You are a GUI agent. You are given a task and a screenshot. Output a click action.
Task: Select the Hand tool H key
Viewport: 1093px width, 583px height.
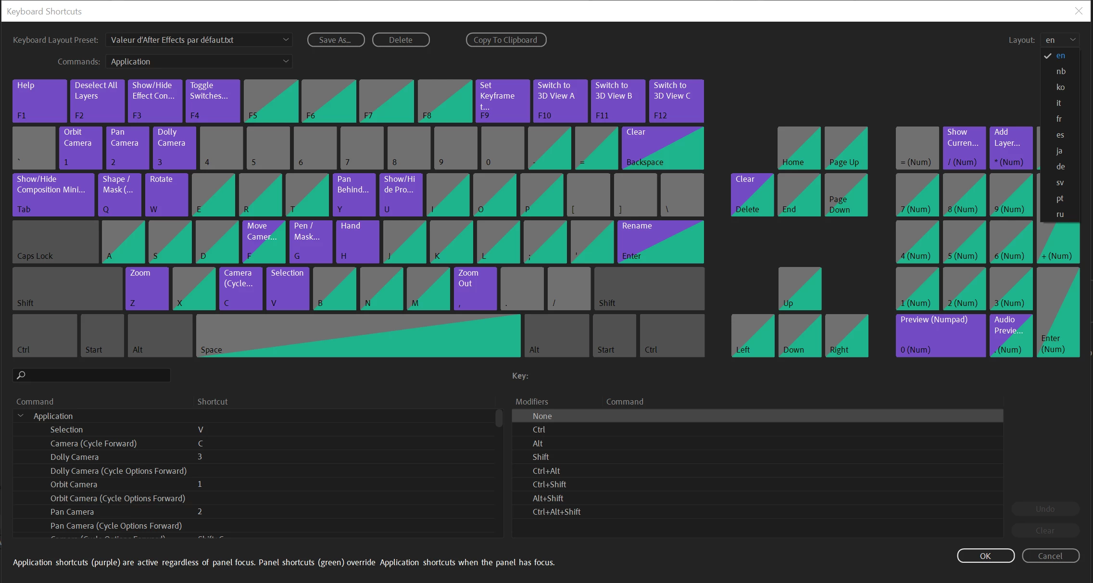[x=358, y=241]
